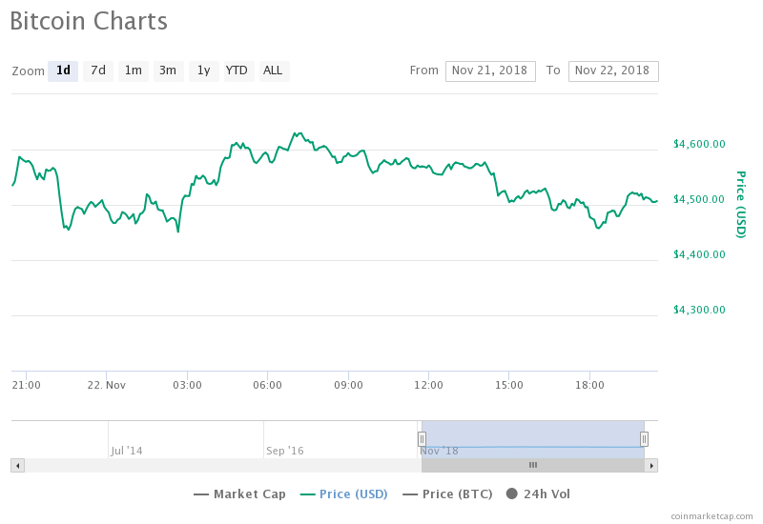This screenshot has height=524, width=763.
Task: Click the navigator scroll right arrow
Action: [x=651, y=466]
